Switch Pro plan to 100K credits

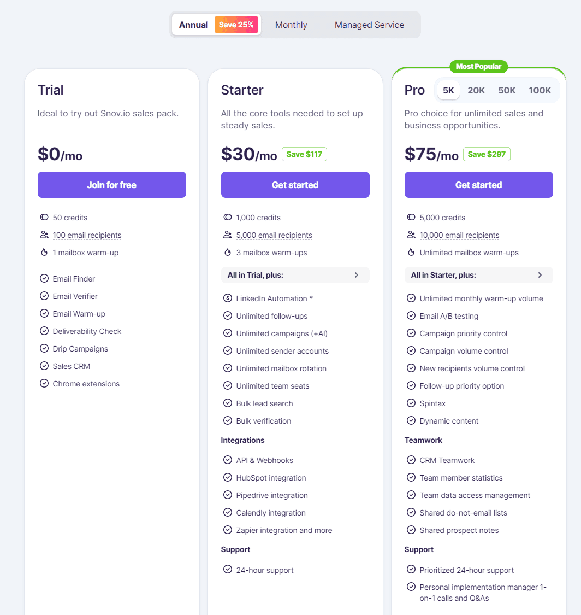tap(539, 90)
